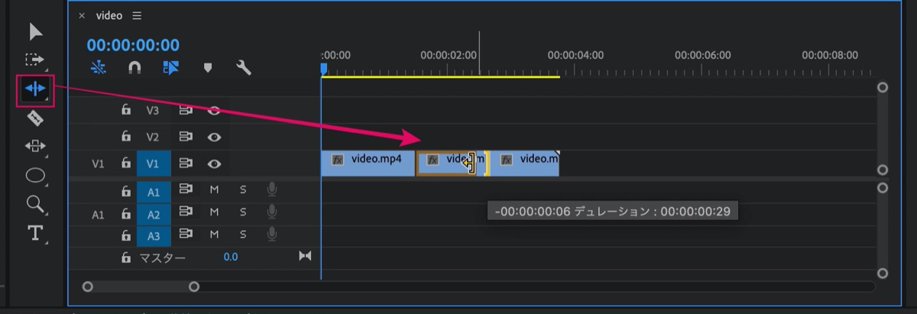Open timeline display settings wrench
This screenshot has height=314, width=917.
(x=244, y=67)
